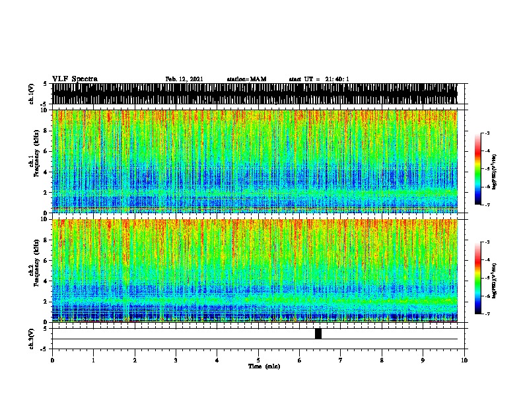Click the time axis tick label "6"

click(300, 360)
